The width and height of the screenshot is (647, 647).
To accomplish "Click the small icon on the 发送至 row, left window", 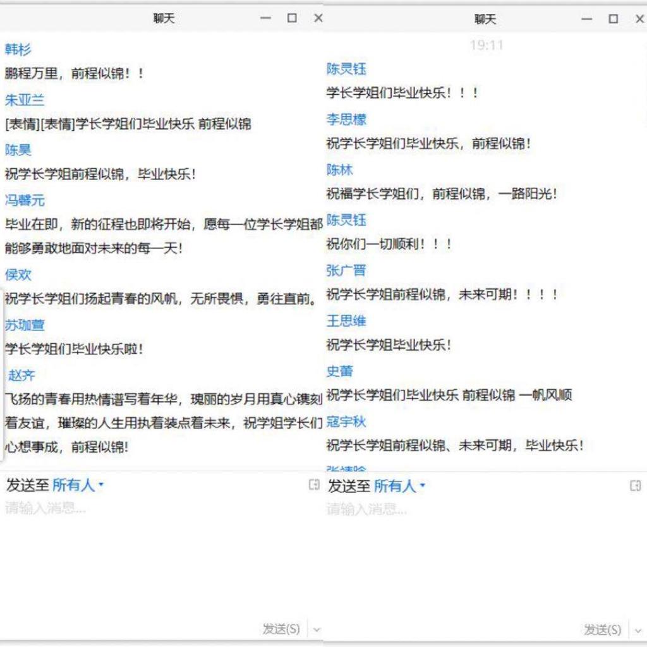I will 314,485.
